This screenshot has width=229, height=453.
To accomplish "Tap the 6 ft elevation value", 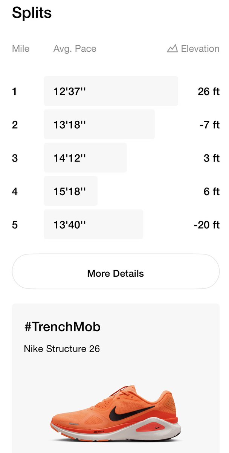I will click(x=212, y=191).
